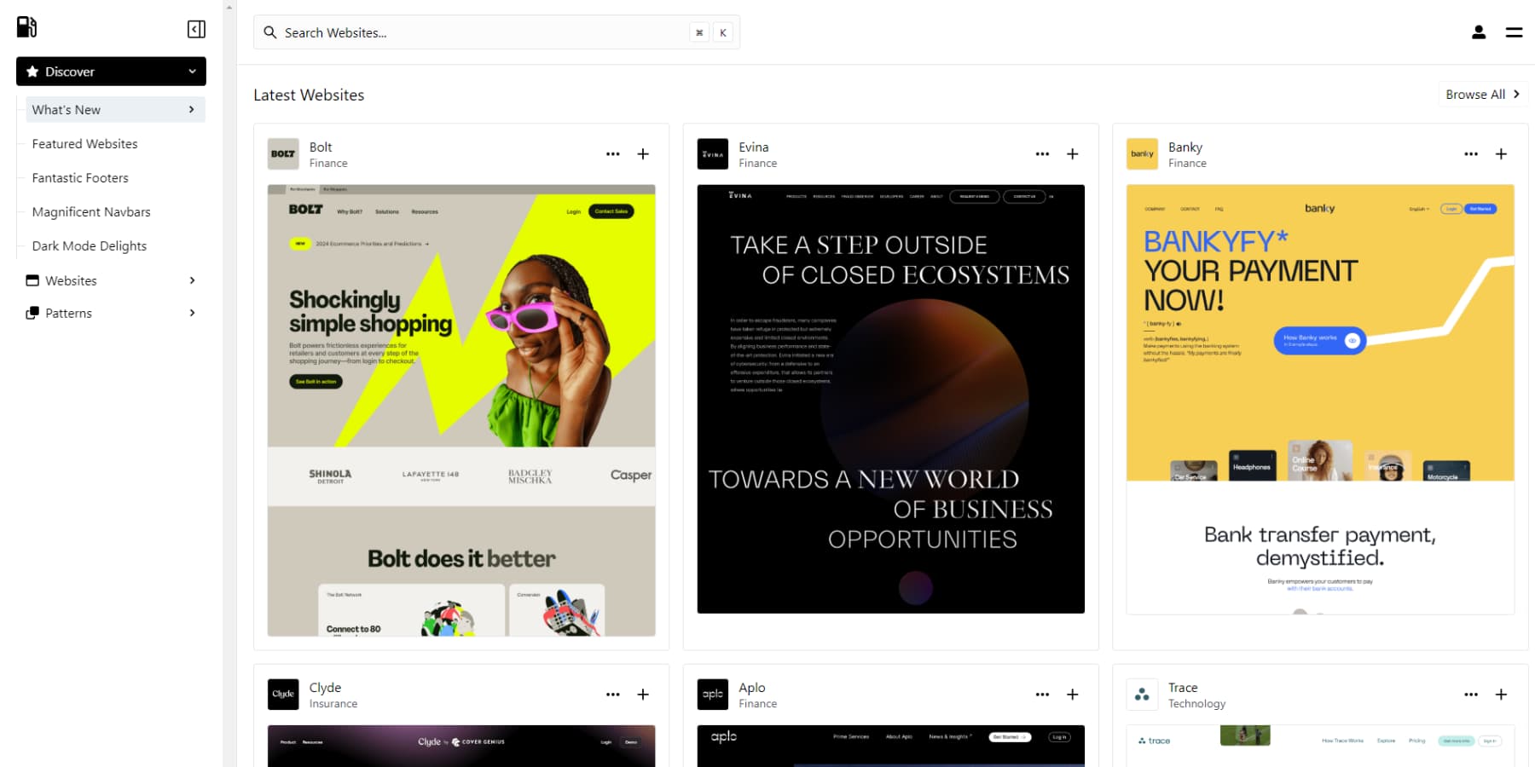This screenshot has height=767, width=1535.
Task: Collapse the Discover section using its chevron
Action: click(192, 72)
